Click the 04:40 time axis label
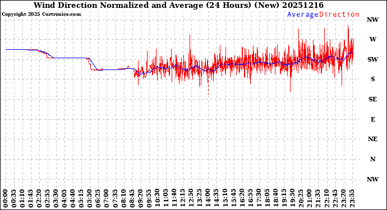 coord(73,199)
